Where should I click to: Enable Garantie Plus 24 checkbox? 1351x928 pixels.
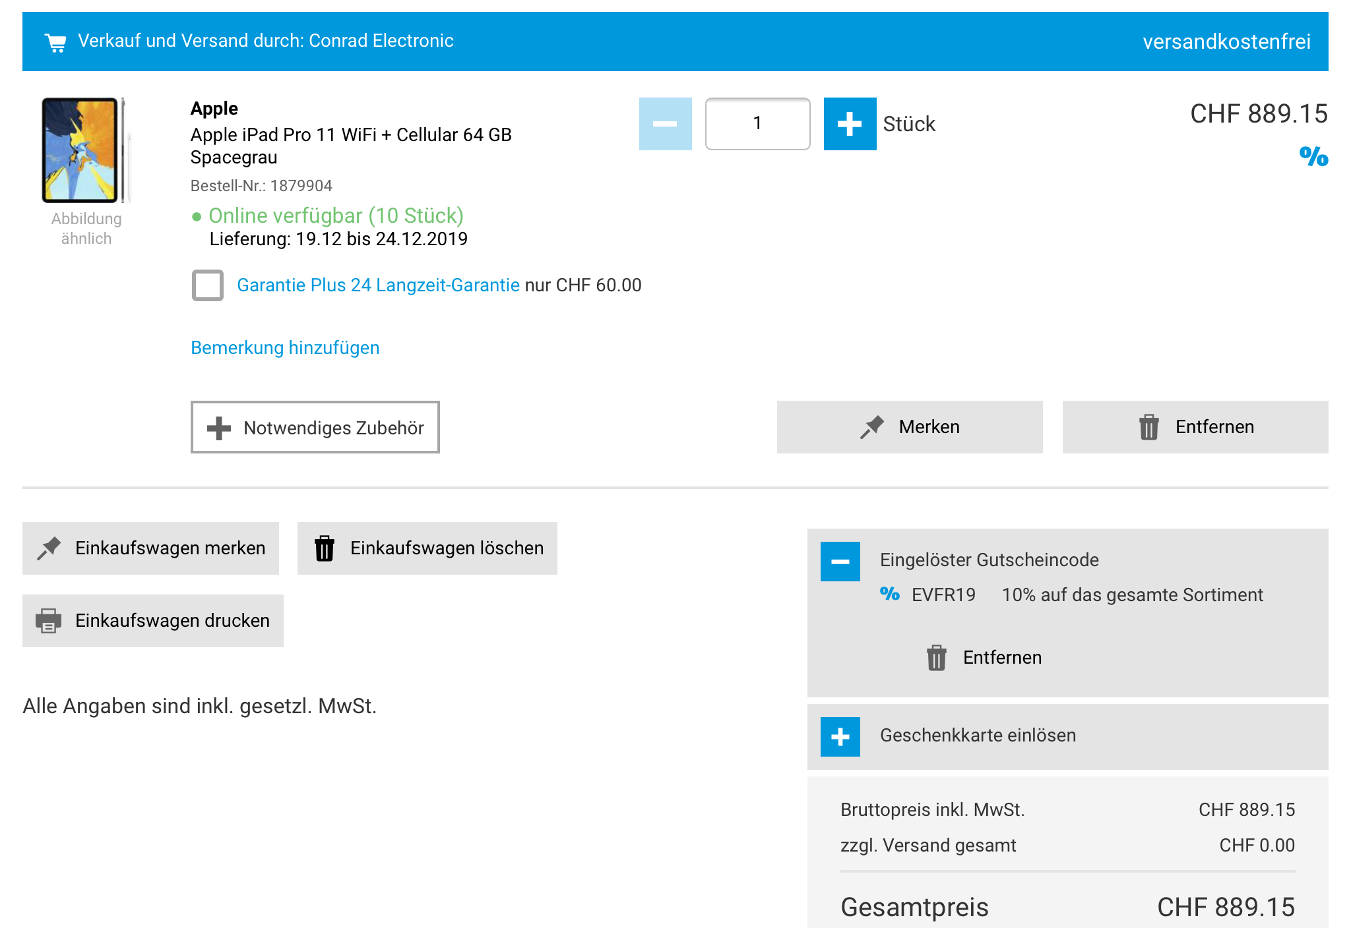[x=208, y=285]
